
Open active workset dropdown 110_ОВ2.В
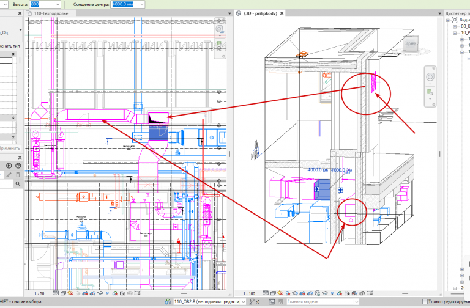(244, 302)
